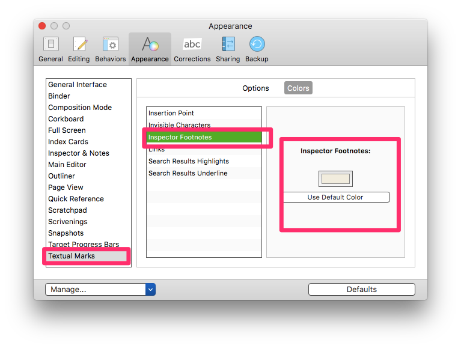Screen dimensions: 461x348
Task: Select Index Cards in the list
Action: click(88, 142)
